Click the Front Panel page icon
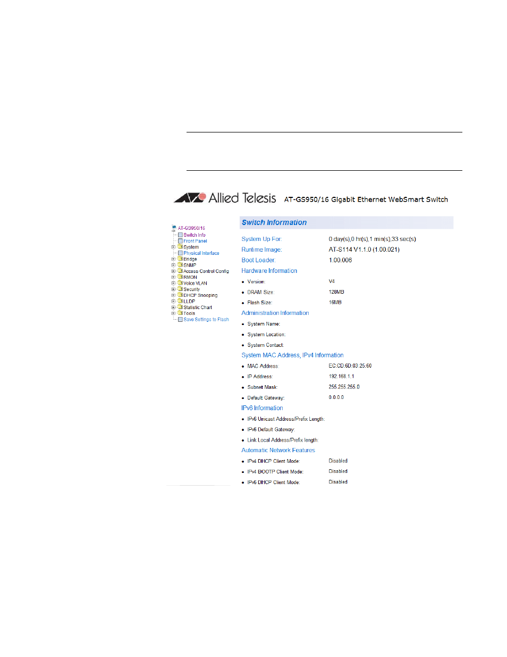Screen dimensions: 507x657 point(180,241)
